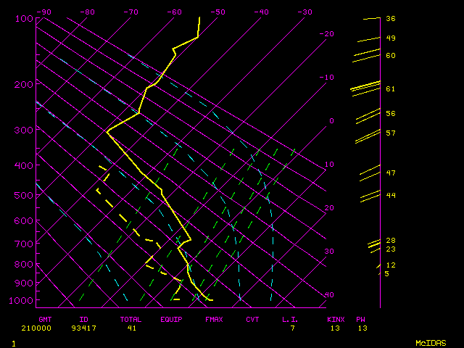
Task: Select the wind barb beside value 47
Action: (x=369, y=173)
